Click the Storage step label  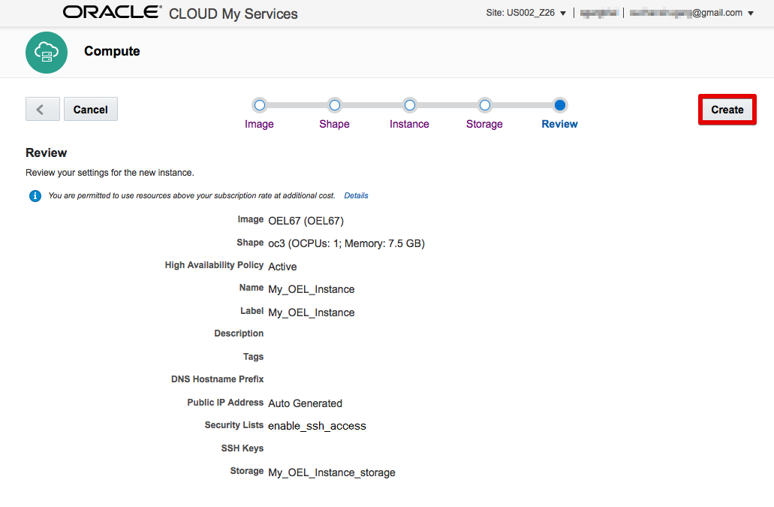484,123
